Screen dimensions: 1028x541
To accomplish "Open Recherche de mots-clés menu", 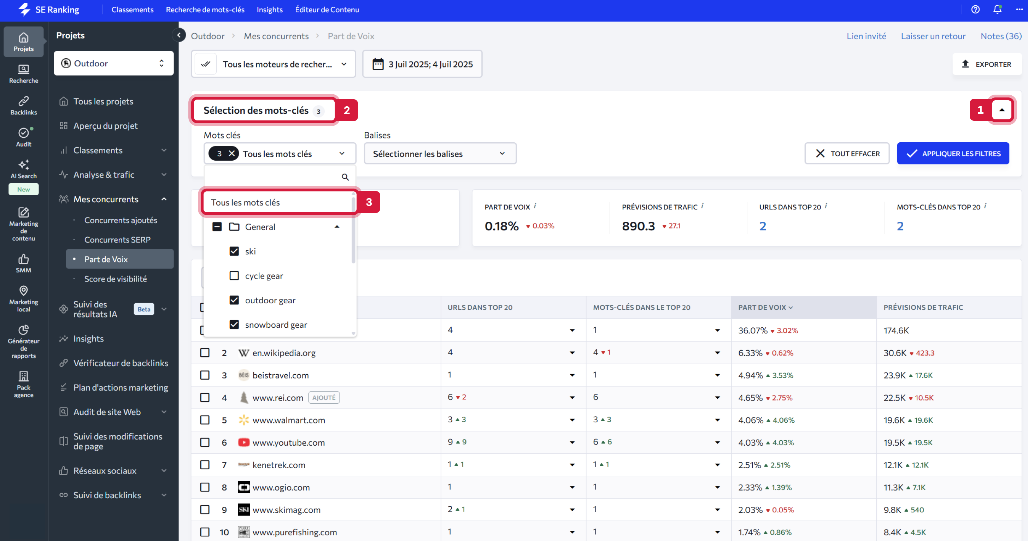I will point(205,10).
